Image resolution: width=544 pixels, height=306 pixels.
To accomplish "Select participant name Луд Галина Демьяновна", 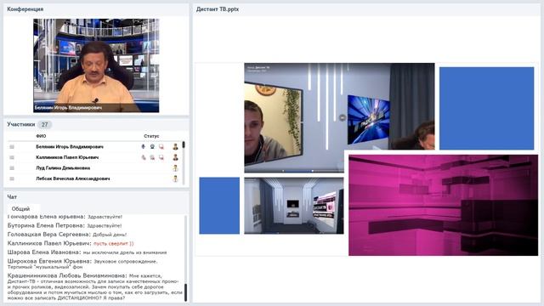I will 63,168.
